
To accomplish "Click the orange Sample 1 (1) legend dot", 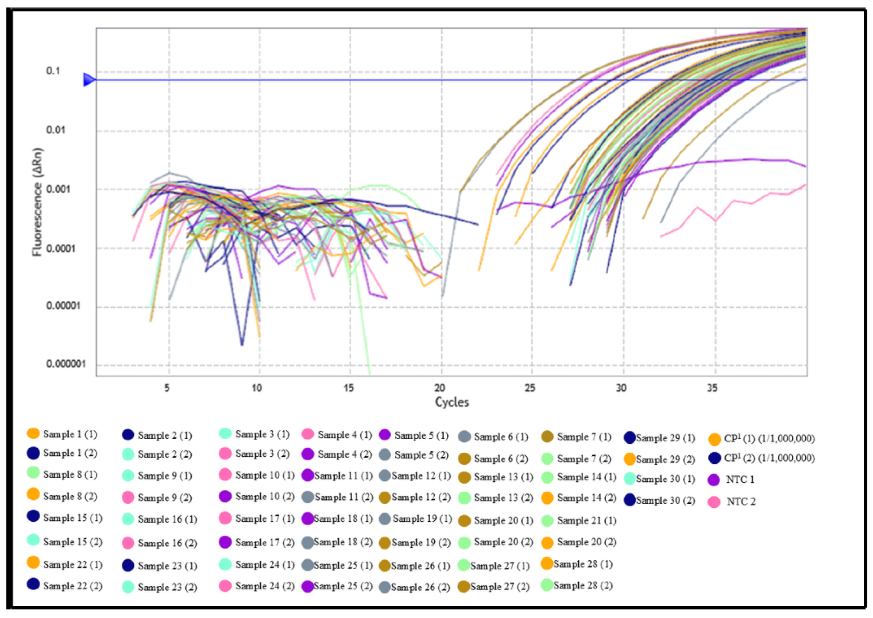I will pyautogui.click(x=33, y=433).
